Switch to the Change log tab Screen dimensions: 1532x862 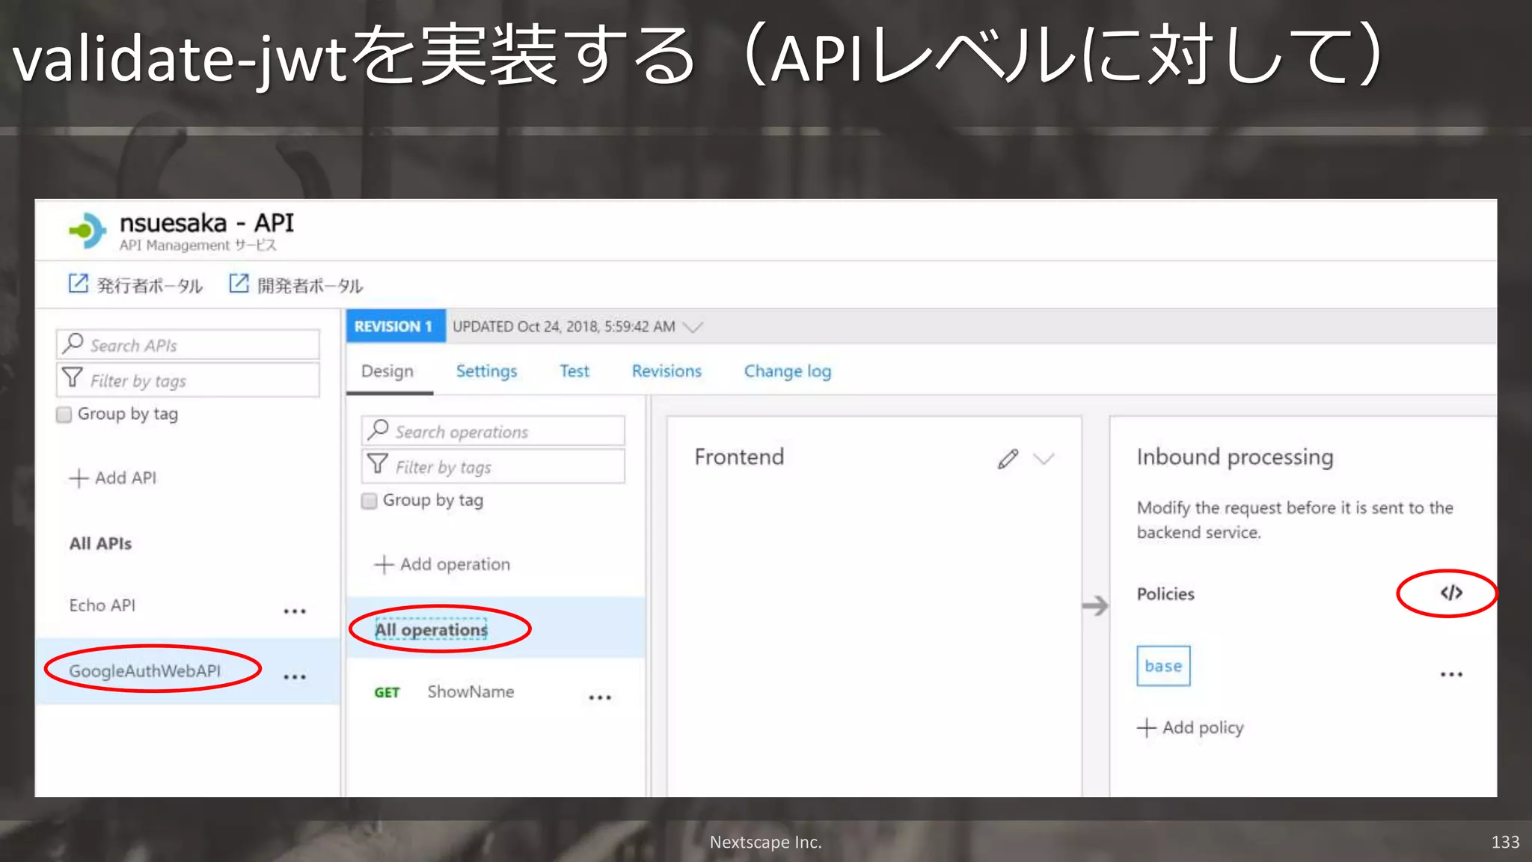coord(788,371)
